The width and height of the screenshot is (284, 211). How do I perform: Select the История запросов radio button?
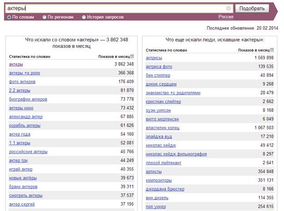(84, 17)
